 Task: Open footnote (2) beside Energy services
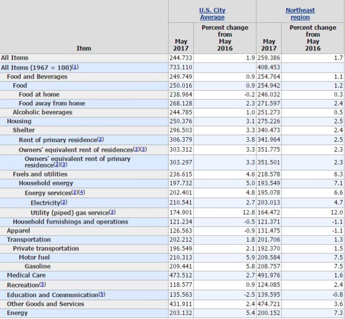pyautogui.click(x=74, y=192)
